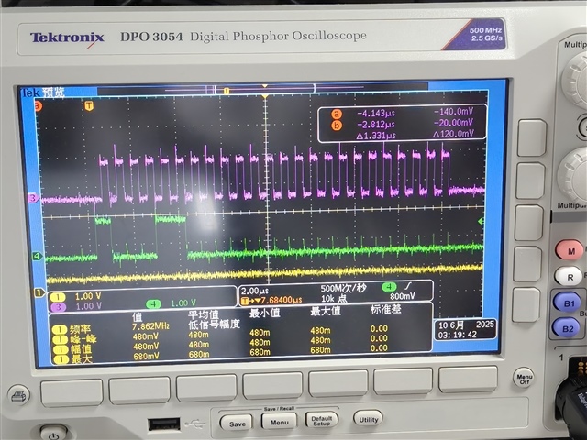Push the leftmost blank bezel button under screen
This screenshot has width=587, height=440.
point(72,392)
